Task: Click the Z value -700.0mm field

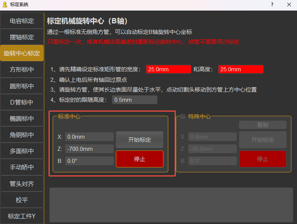Action: [89, 149]
